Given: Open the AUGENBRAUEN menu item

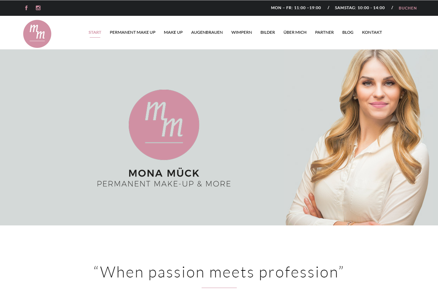Looking at the screenshot, I should click(x=207, y=32).
